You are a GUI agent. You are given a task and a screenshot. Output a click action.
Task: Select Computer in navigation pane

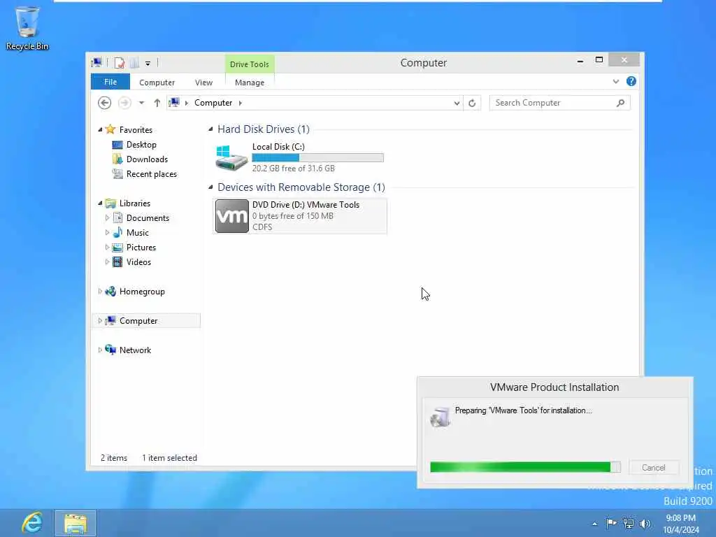138,320
